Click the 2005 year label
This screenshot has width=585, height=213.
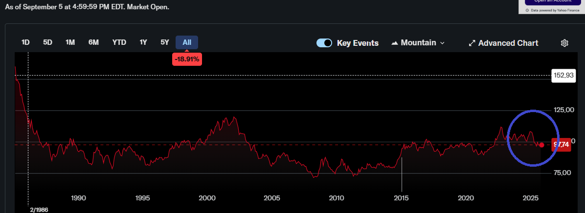click(x=271, y=197)
